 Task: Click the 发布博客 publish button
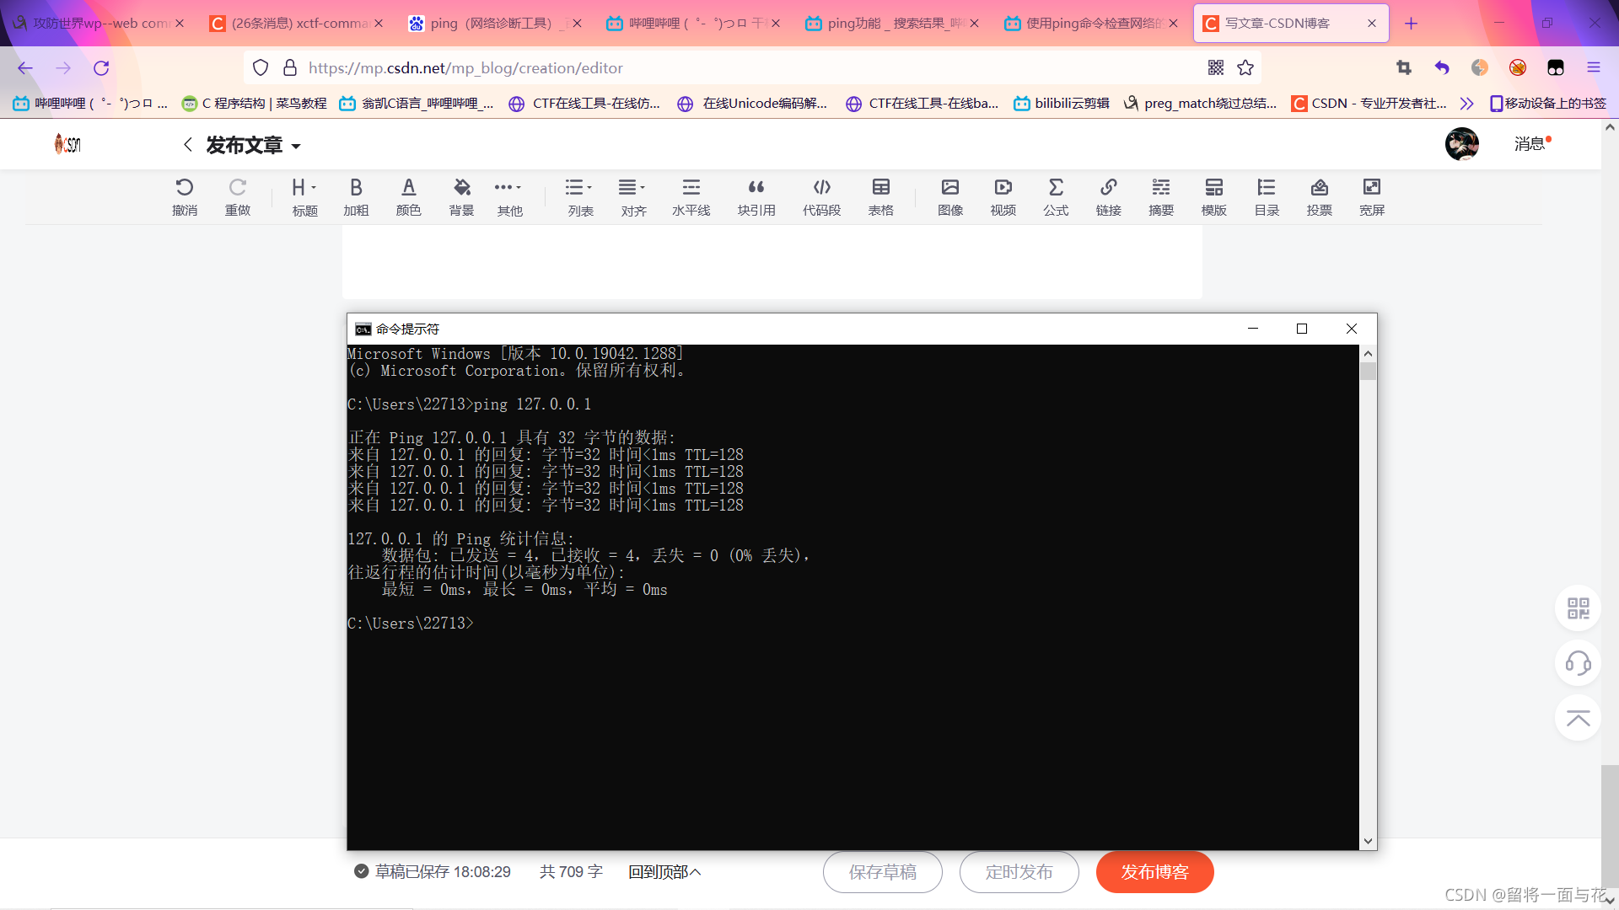point(1154,871)
